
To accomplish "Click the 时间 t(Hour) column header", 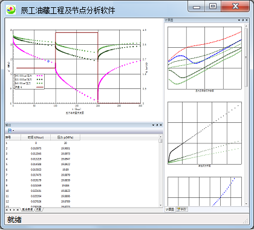I will tap(36, 137).
